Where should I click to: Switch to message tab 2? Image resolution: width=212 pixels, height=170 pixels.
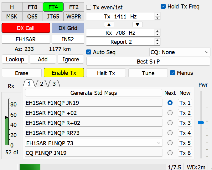42,84
